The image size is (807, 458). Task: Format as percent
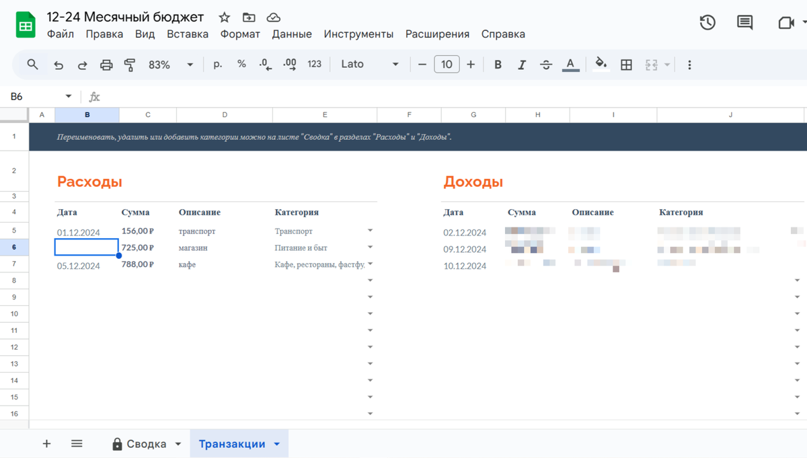(x=241, y=65)
